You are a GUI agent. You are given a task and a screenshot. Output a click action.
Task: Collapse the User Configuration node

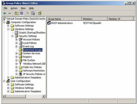point(4,81)
